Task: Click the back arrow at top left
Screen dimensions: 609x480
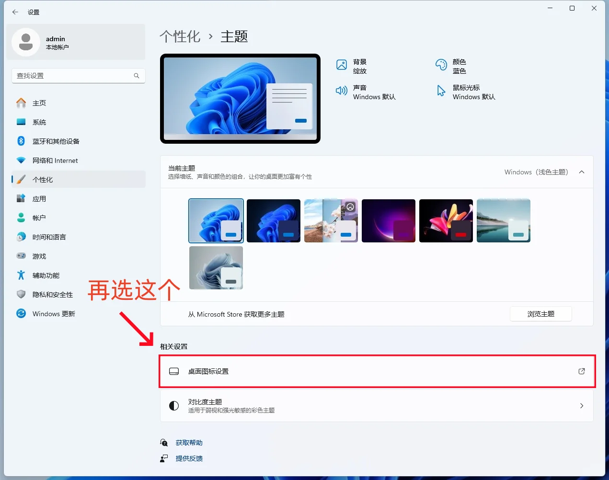Action: tap(15, 12)
